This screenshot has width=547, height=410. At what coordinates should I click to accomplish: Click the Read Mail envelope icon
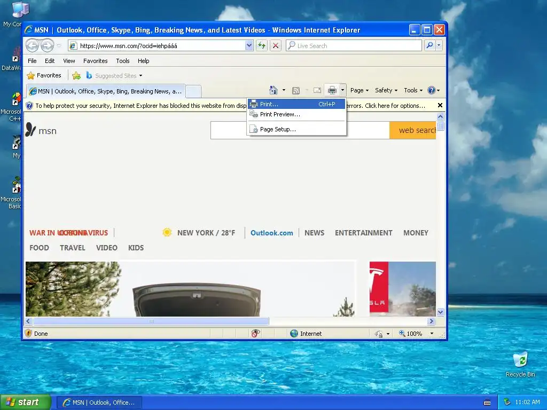click(x=317, y=90)
